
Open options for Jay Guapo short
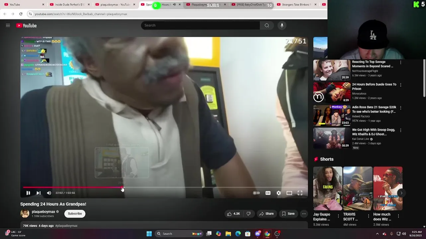point(338,216)
